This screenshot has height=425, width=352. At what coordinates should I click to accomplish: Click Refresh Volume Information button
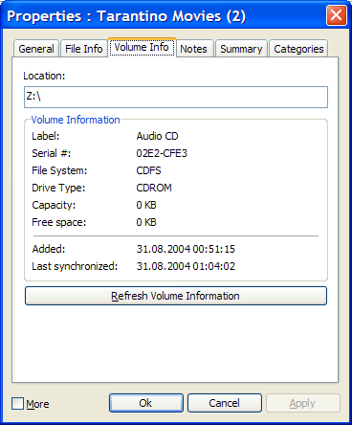[x=176, y=296]
